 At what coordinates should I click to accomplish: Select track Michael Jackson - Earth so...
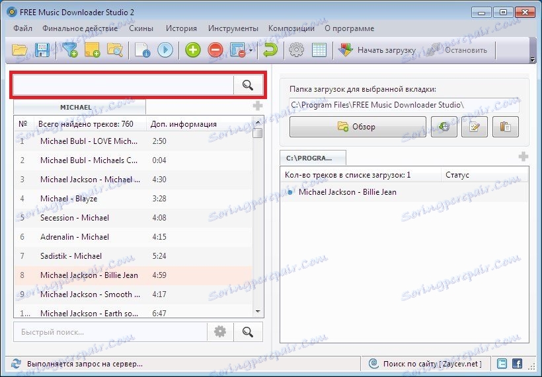tap(133, 312)
